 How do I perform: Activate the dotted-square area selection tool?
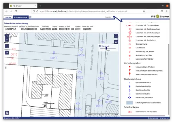coord(7,46)
